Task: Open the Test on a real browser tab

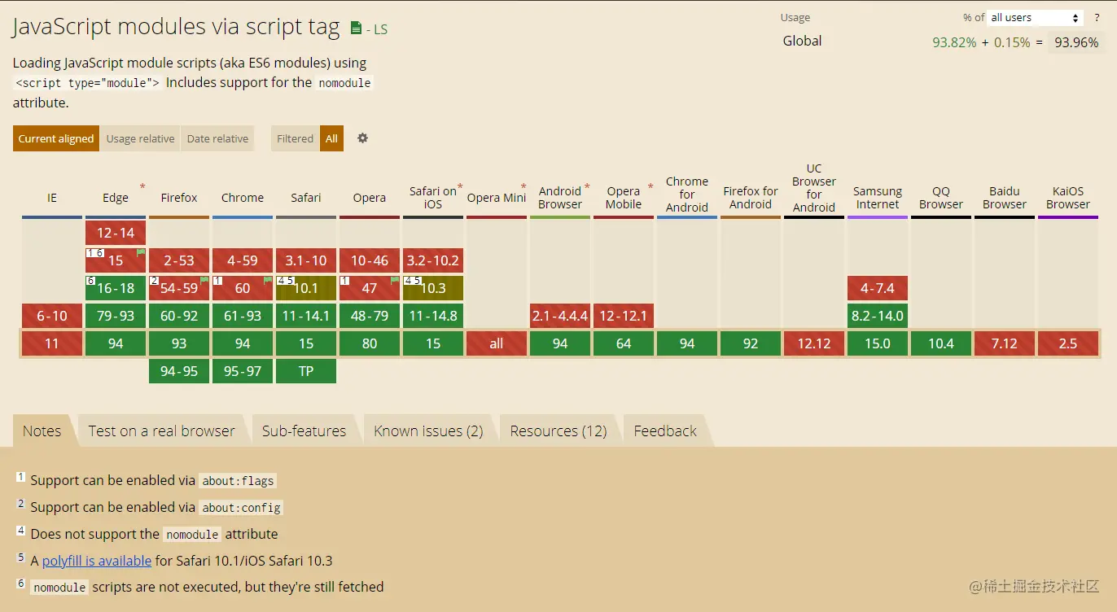Action: (x=161, y=431)
